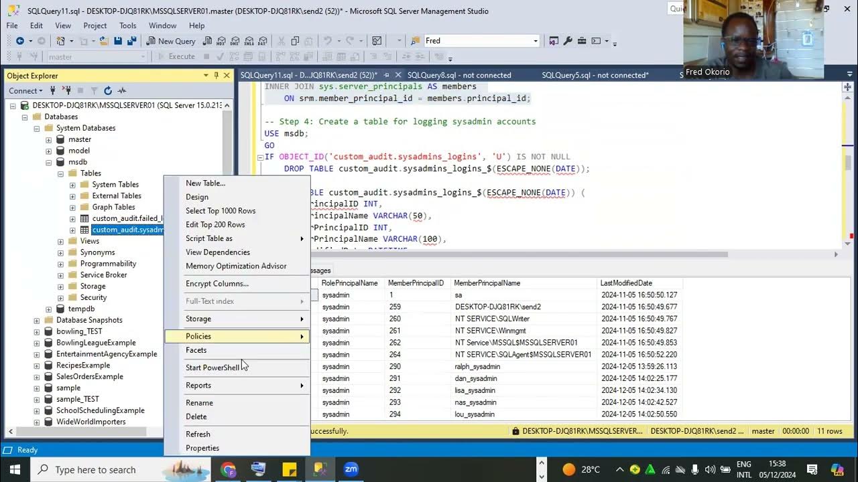Click the Open File folder icon
This screenshot has height=482, width=858.
[105, 41]
